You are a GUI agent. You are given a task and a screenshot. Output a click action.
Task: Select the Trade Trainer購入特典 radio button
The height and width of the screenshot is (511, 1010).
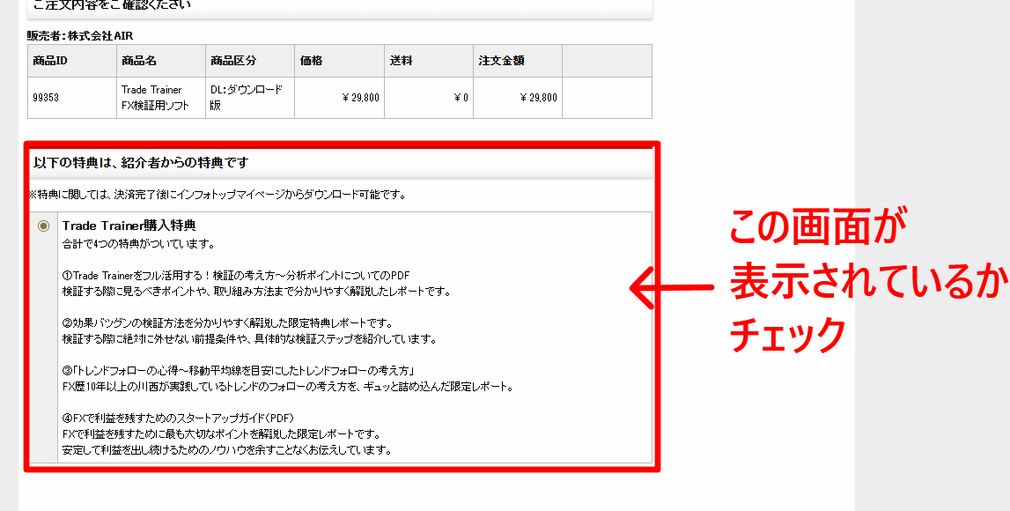coord(43,226)
